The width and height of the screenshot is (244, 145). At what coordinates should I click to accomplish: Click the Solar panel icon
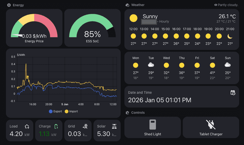[x=114, y=126]
